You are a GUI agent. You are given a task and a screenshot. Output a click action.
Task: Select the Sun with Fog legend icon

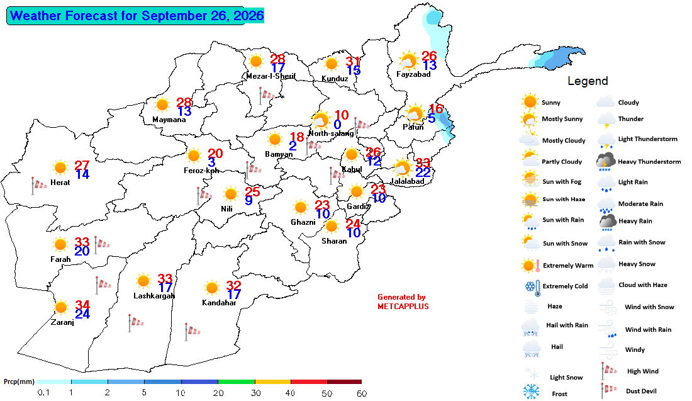pyautogui.click(x=530, y=180)
